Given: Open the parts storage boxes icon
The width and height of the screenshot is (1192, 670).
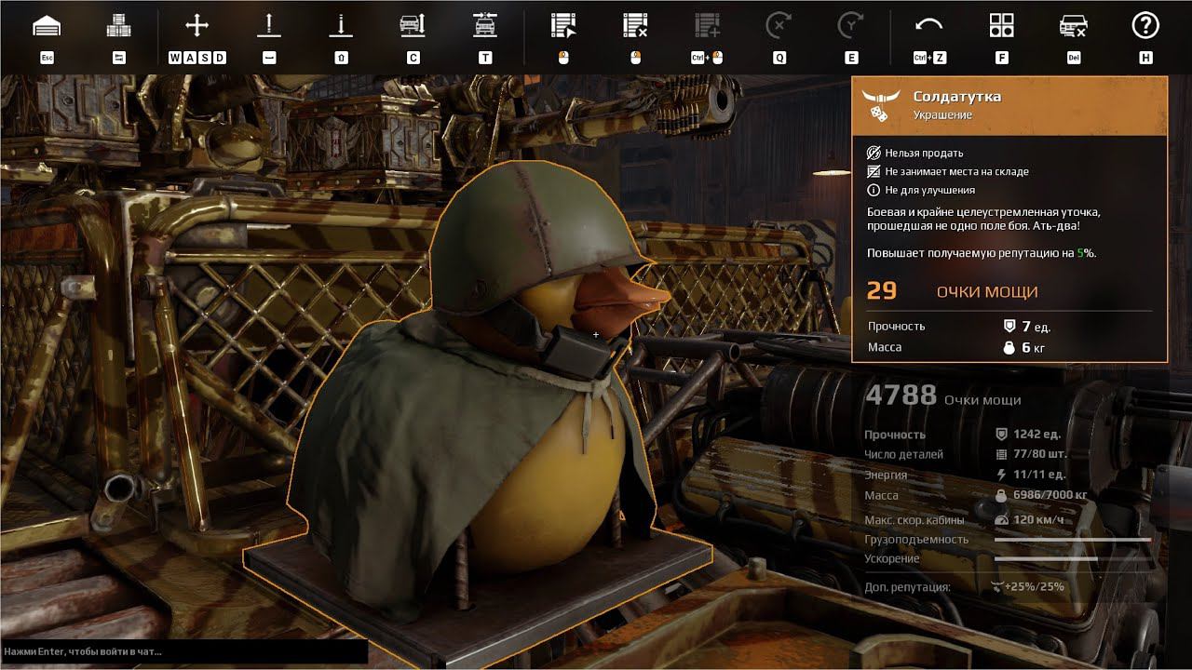Looking at the screenshot, I should [x=118, y=26].
